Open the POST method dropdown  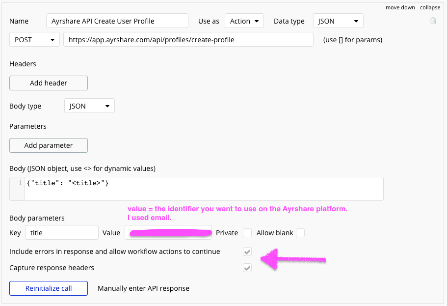point(34,40)
